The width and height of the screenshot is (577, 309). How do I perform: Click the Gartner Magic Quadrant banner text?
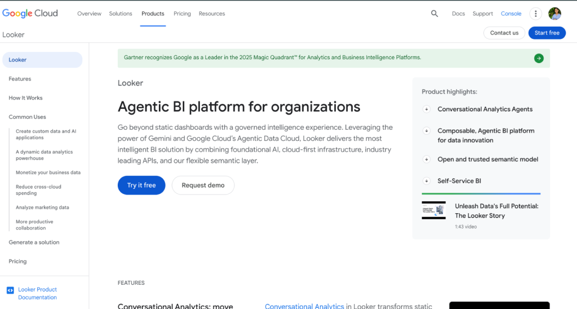(272, 58)
